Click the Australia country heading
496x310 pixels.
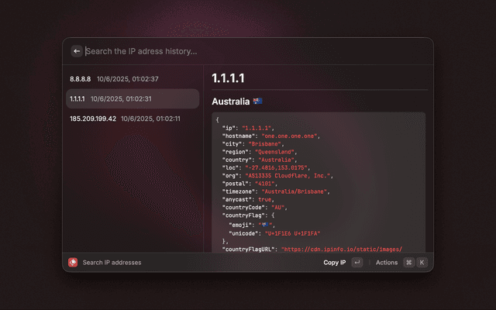tap(230, 102)
